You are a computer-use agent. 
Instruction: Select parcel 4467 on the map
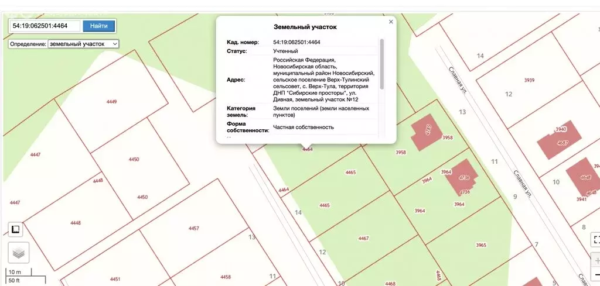[363, 238]
